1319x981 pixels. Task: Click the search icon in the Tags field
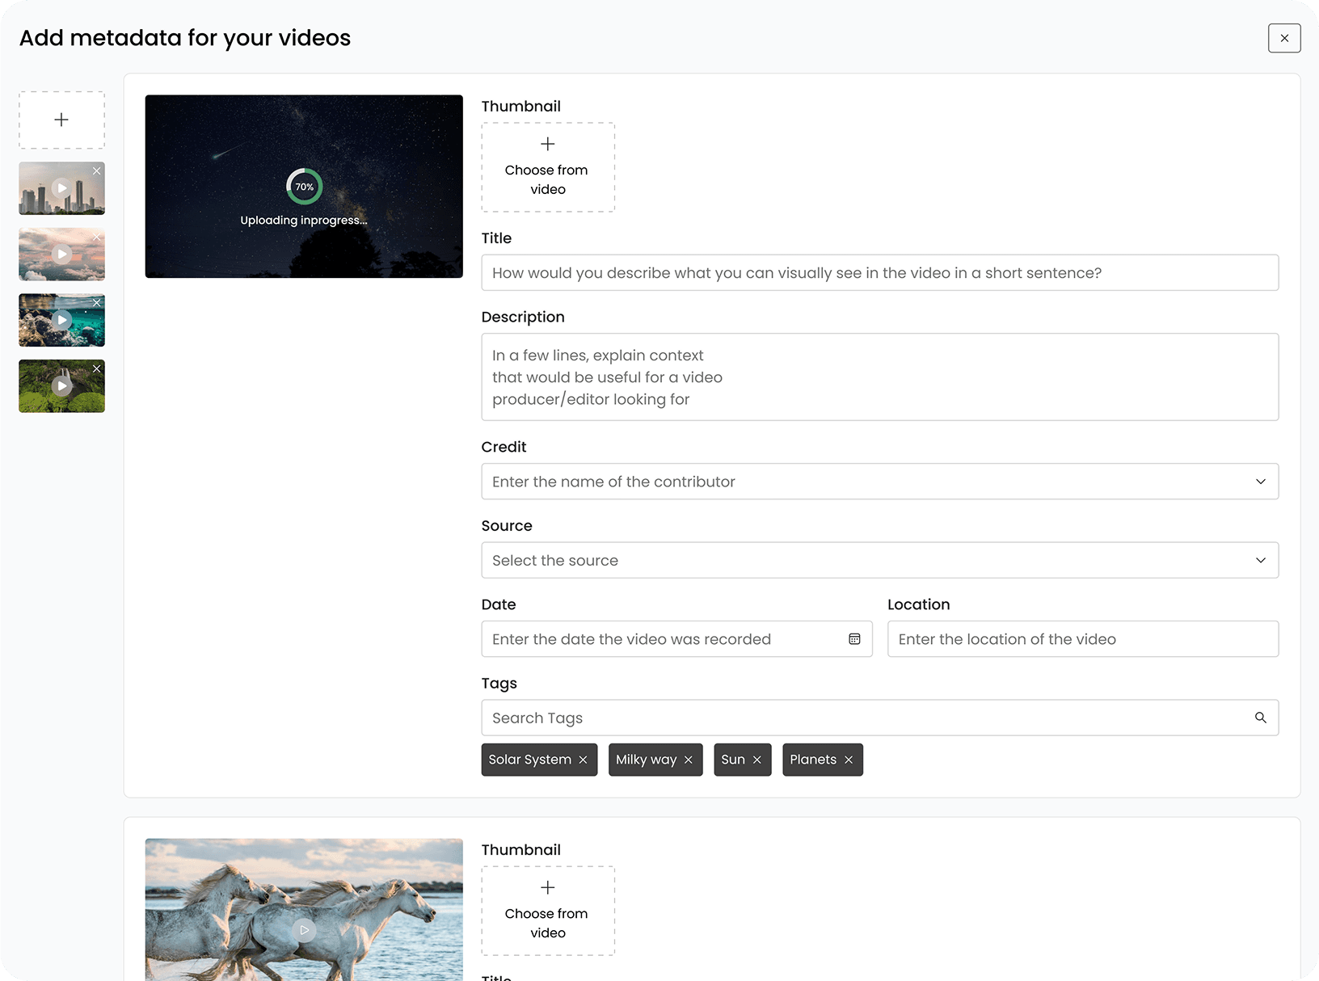tap(1260, 717)
